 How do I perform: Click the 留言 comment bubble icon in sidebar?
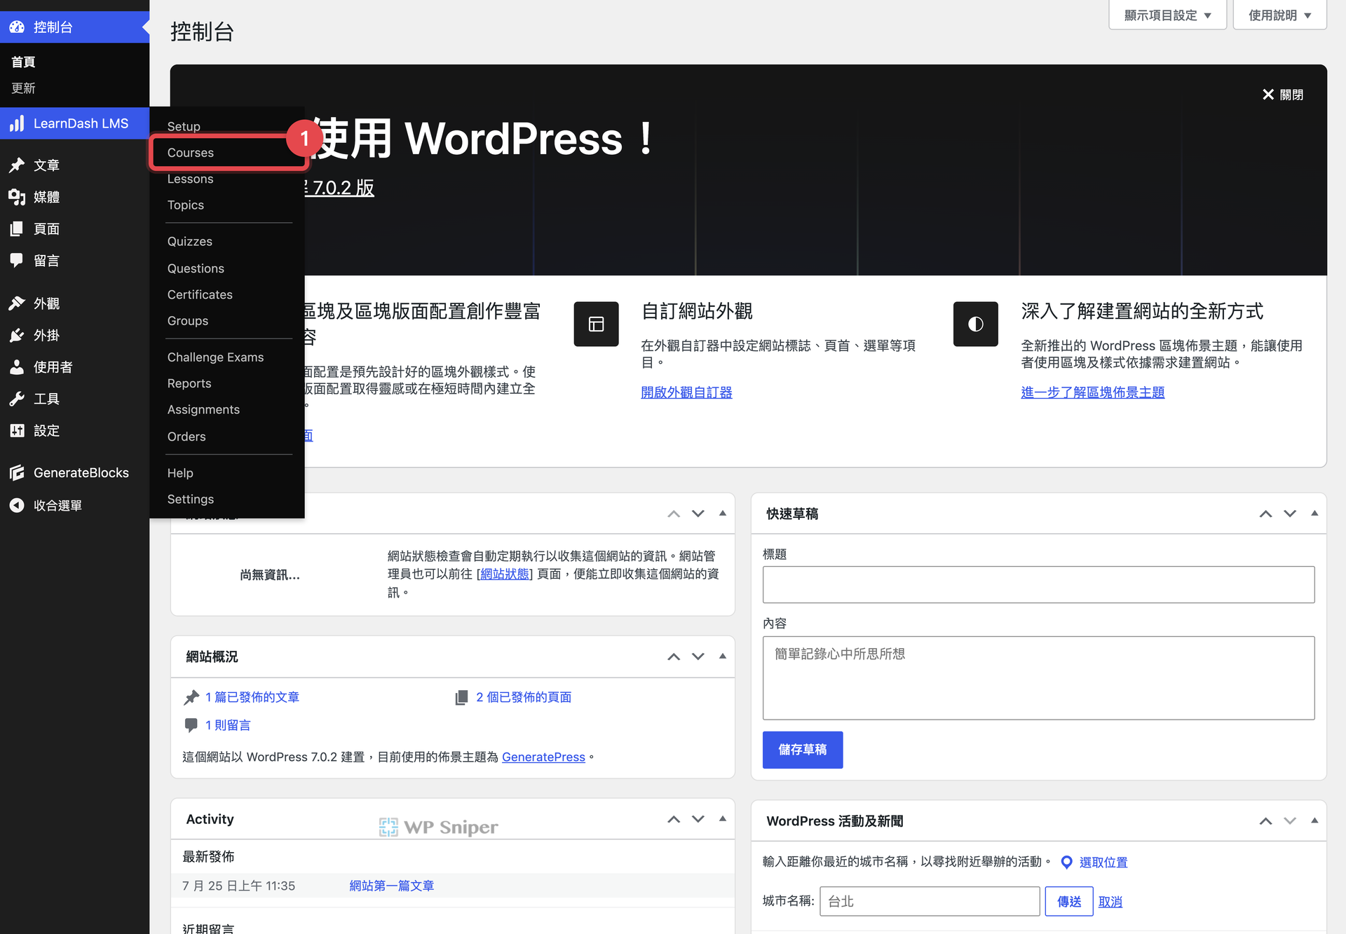[x=17, y=261]
